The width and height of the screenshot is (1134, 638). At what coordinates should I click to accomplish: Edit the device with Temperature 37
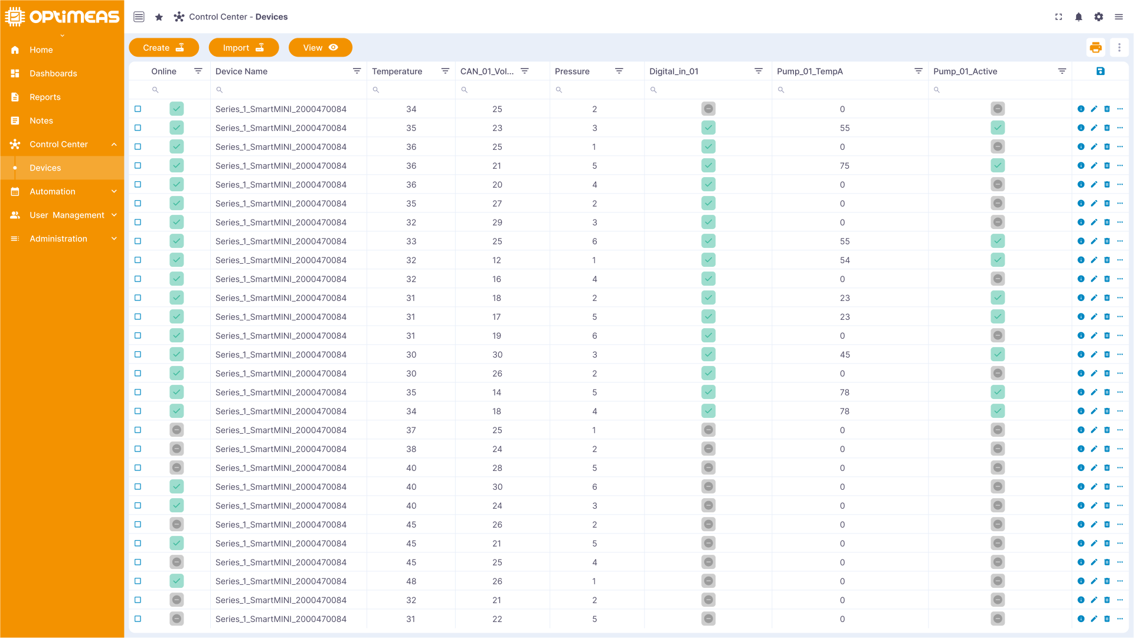pyautogui.click(x=1094, y=430)
